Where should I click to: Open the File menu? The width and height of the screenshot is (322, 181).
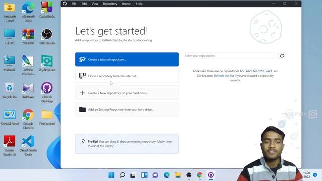74,4
